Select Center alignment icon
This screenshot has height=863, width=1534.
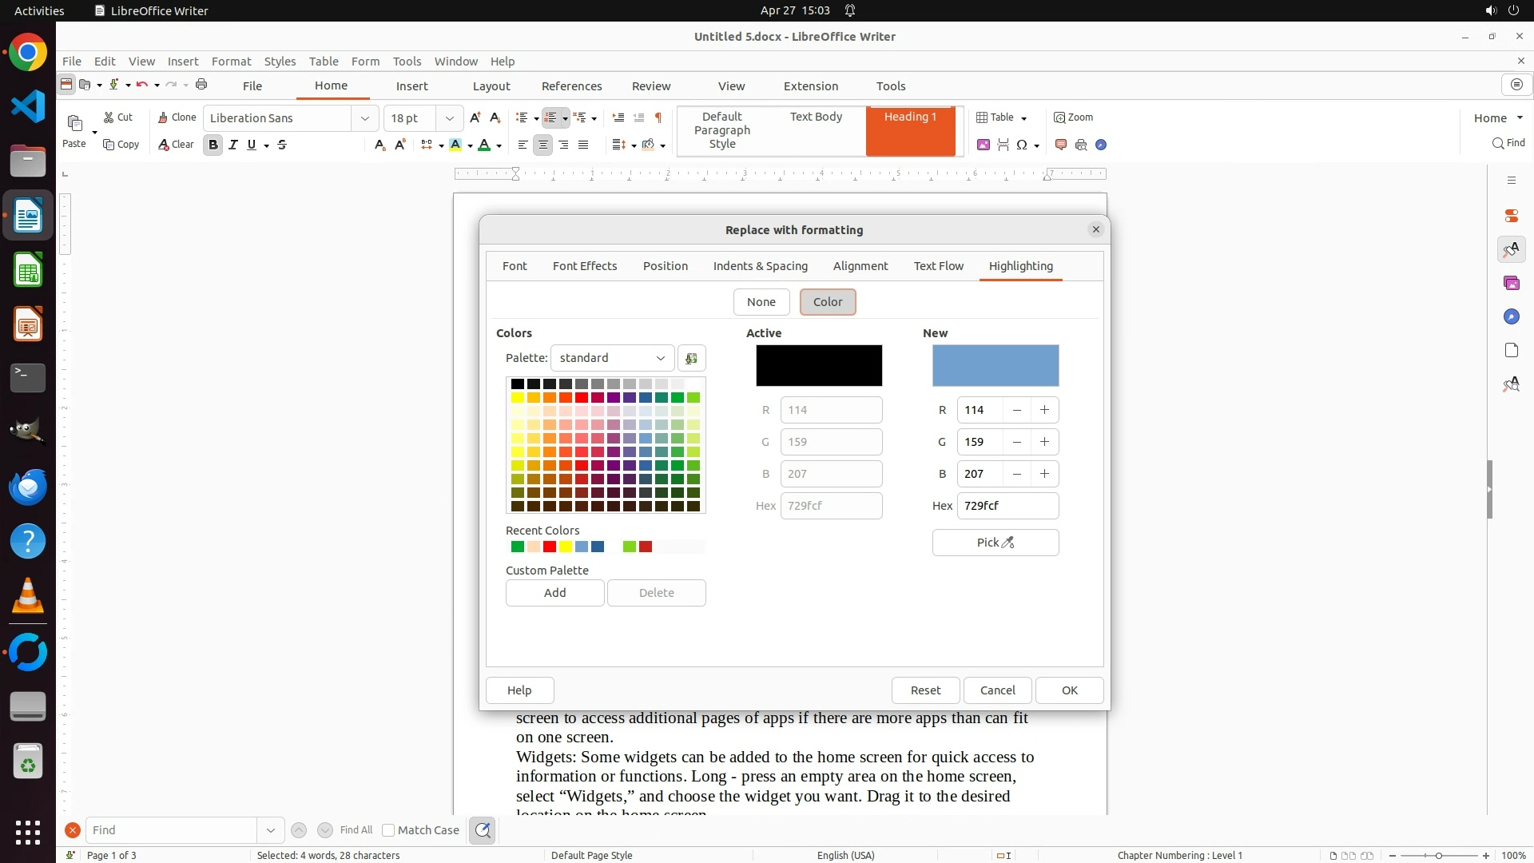coord(542,145)
